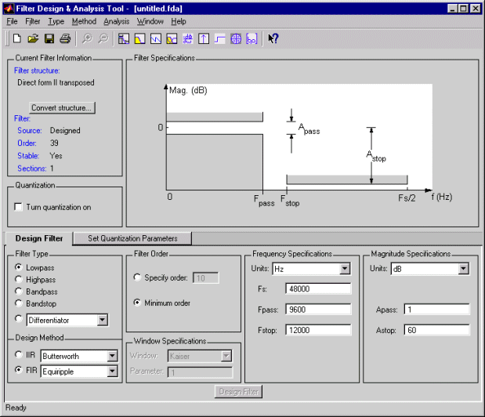Open the Equiripple FIR method dropdown
The image size is (485, 417).
[112, 372]
